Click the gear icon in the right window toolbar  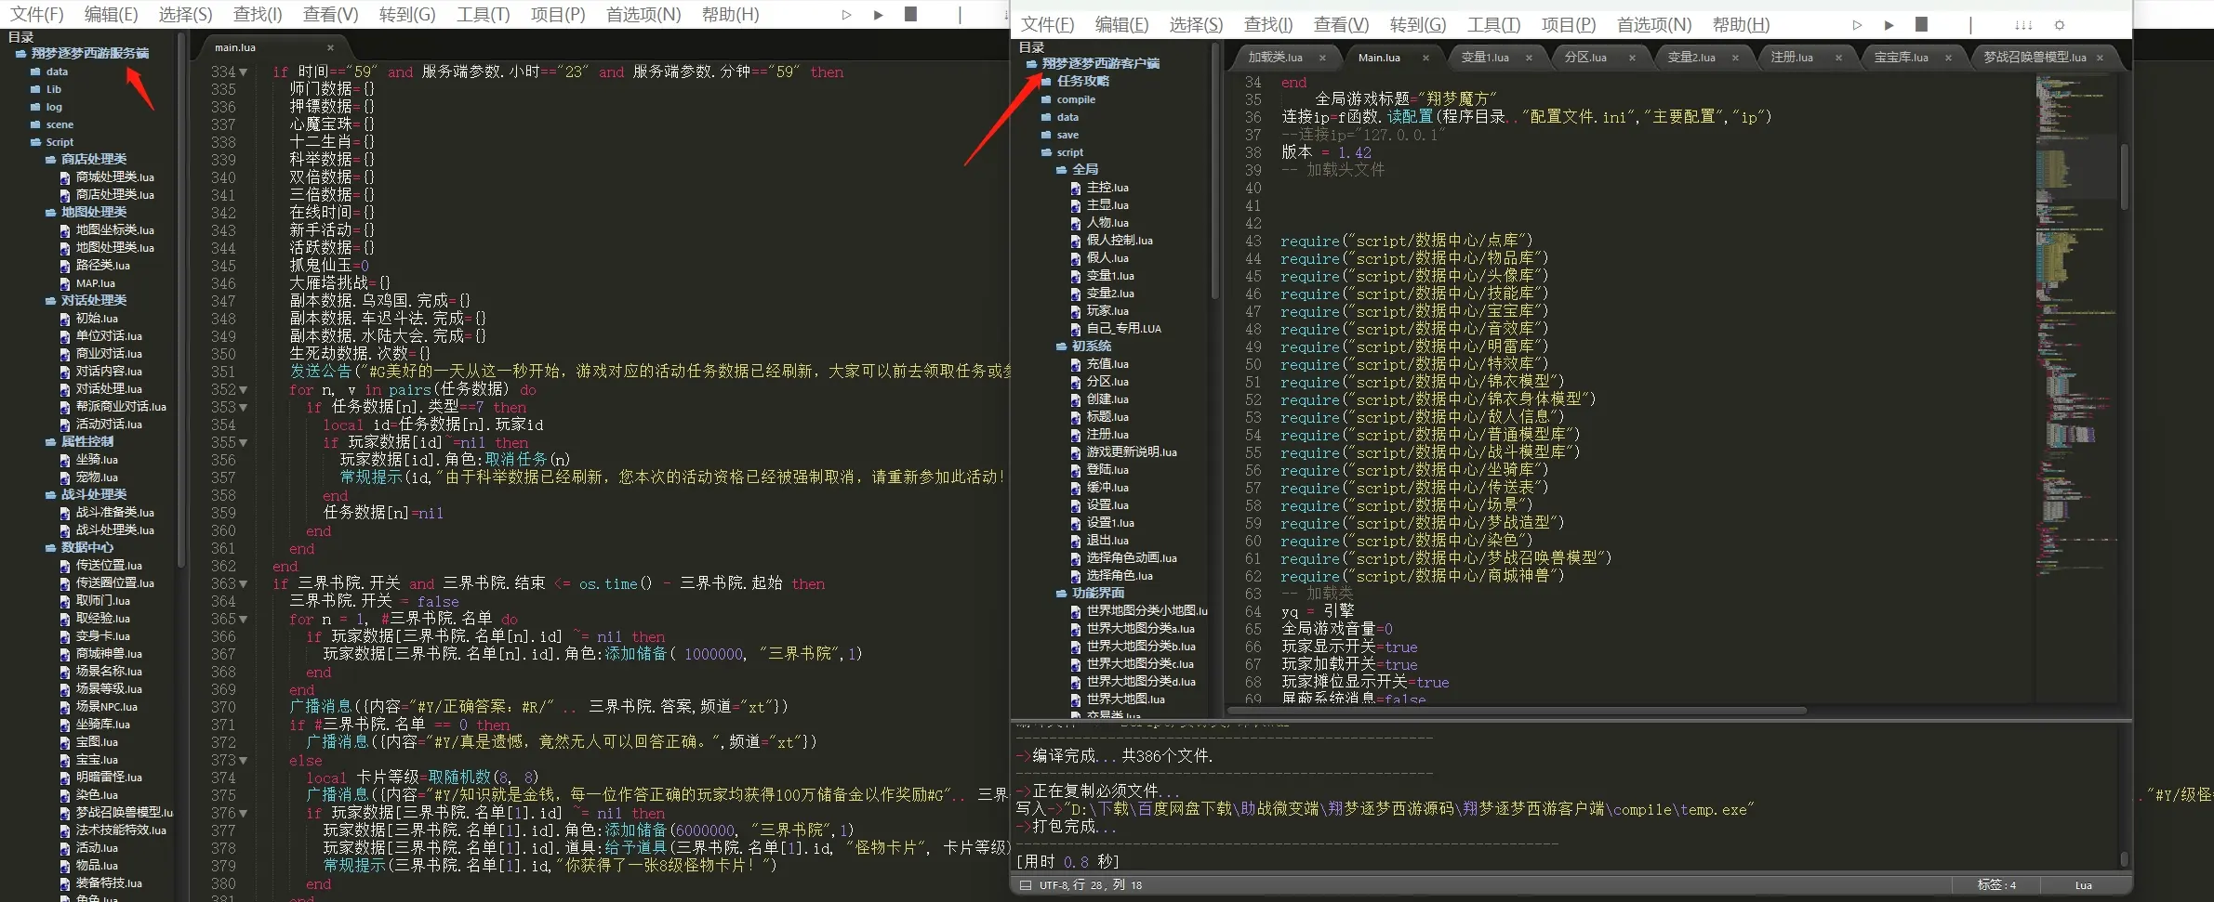click(x=2060, y=25)
